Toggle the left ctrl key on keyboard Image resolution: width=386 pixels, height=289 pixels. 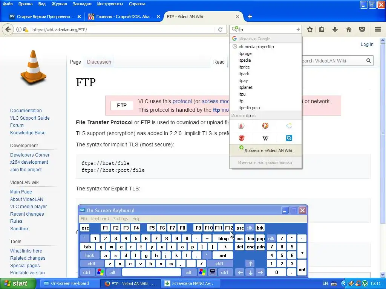pyautogui.click(x=86, y=272)
